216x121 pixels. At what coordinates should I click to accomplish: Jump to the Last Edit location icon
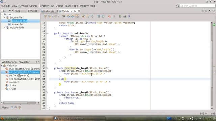click(x=45, y=16)
